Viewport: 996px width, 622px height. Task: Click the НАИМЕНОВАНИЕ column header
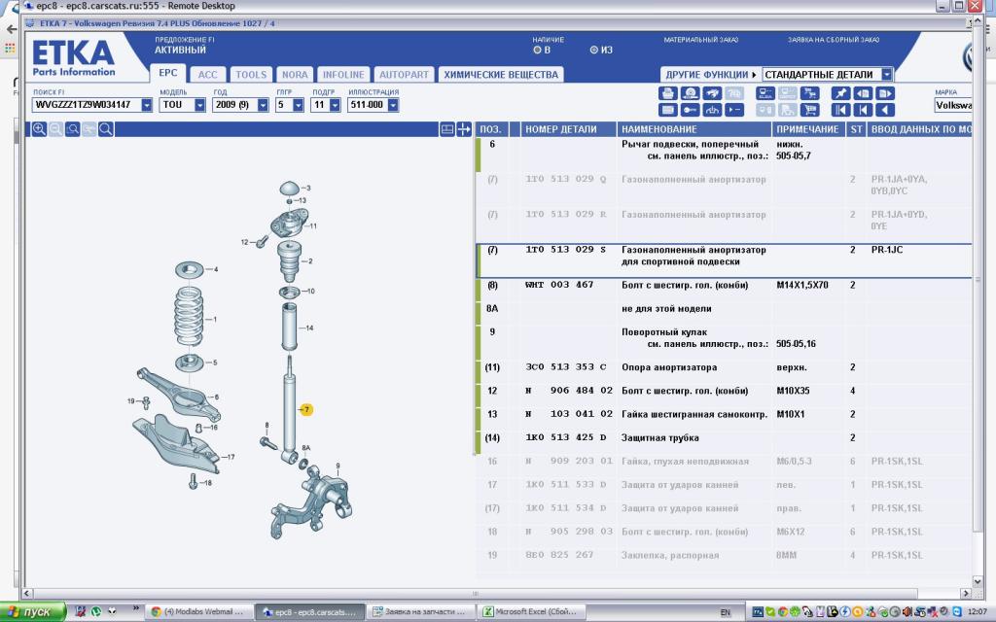(694, 129)
